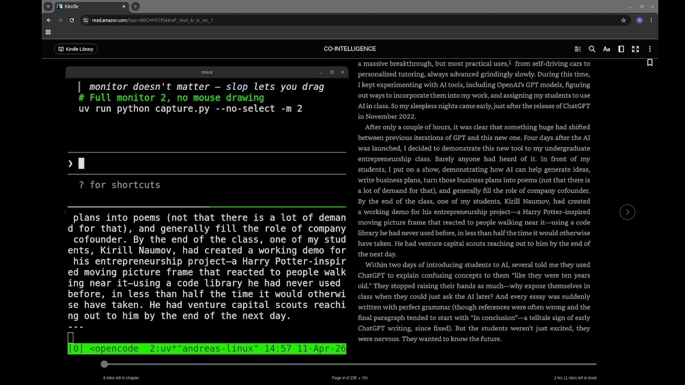Image resolution: width=685 pixels, height=385 pixels.
Task: Open the browser apps grid shortcut
Action: (48, 32)
